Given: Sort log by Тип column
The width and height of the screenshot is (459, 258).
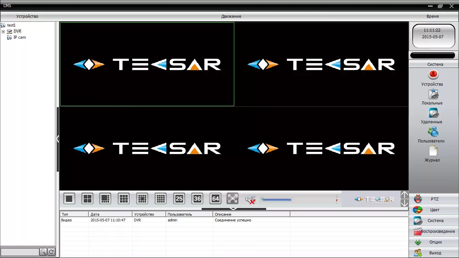Looking at the screenshot, I should (x=74, y=214).
